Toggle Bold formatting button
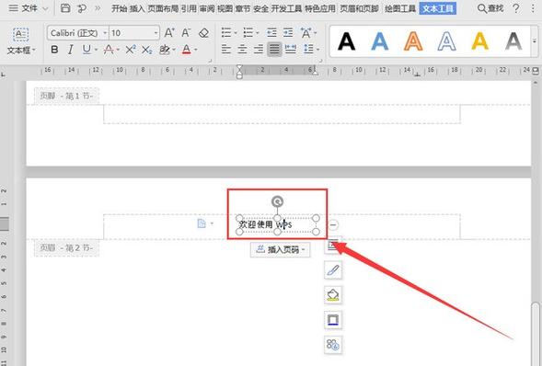The height and width of the screenshot is (366, 542). point(54,50)
